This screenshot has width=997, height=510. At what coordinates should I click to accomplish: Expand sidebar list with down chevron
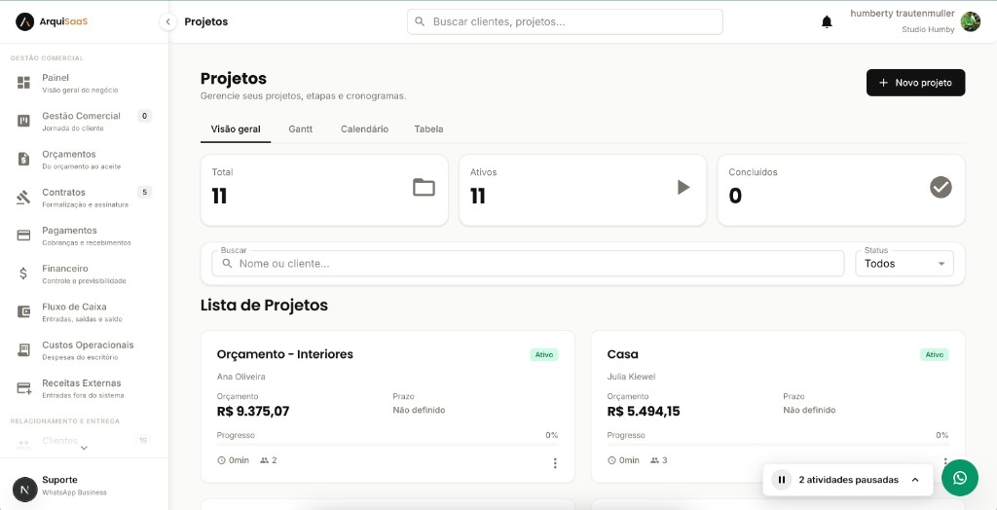point(84,448)
